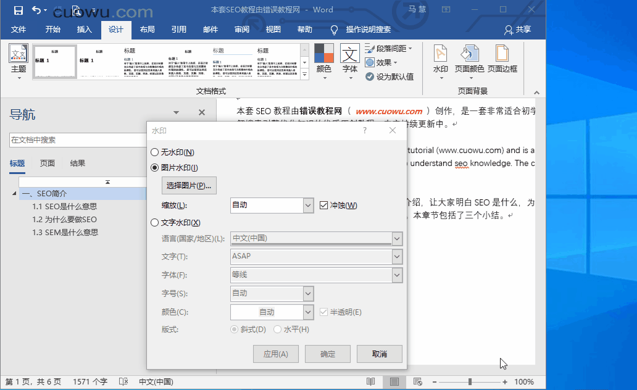Viewport: 637px width, 390px height.
Task: Click the OK (确定) button
Action: (328, 354)
